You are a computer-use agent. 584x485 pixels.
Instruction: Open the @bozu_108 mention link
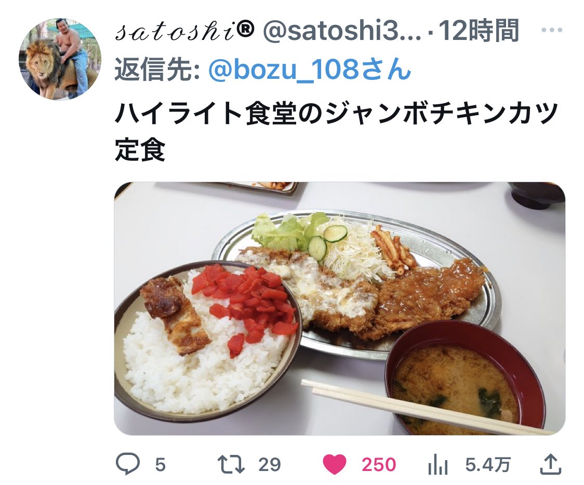[x=310, y=69]
